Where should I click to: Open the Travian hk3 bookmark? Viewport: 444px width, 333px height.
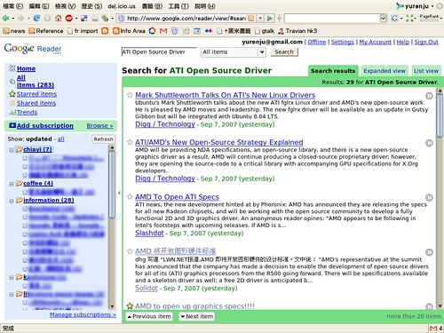pyautogui.click(x=297, y=31)
